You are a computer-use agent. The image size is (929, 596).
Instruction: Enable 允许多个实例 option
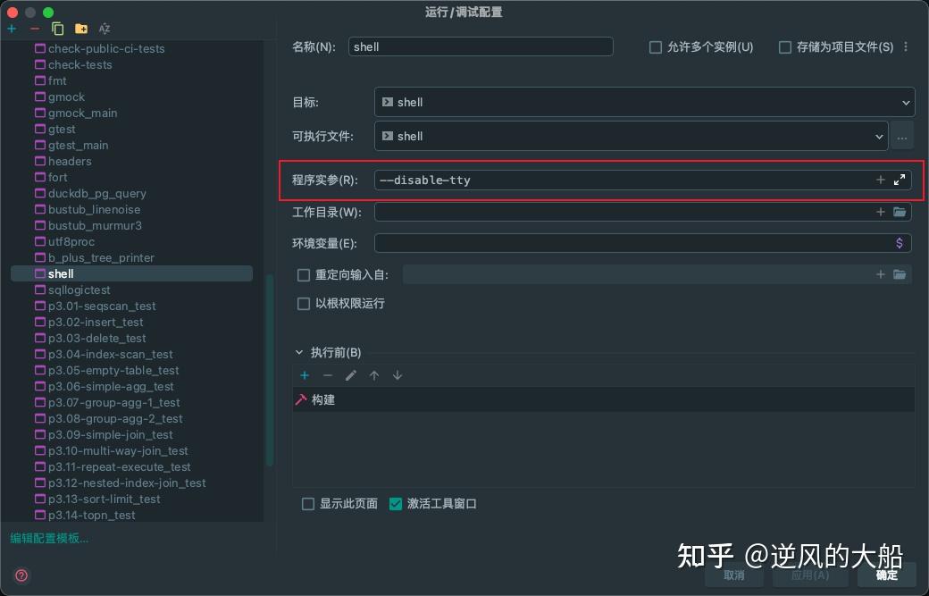tap(656, 47)
